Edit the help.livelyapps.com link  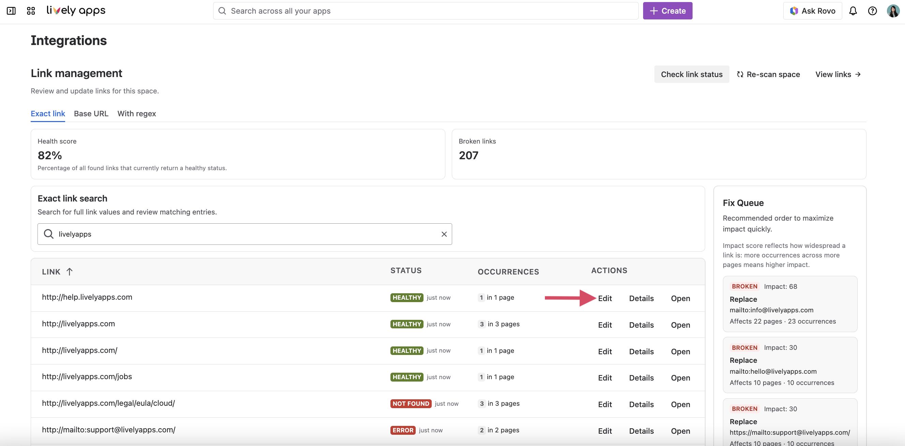click(605, 298)
